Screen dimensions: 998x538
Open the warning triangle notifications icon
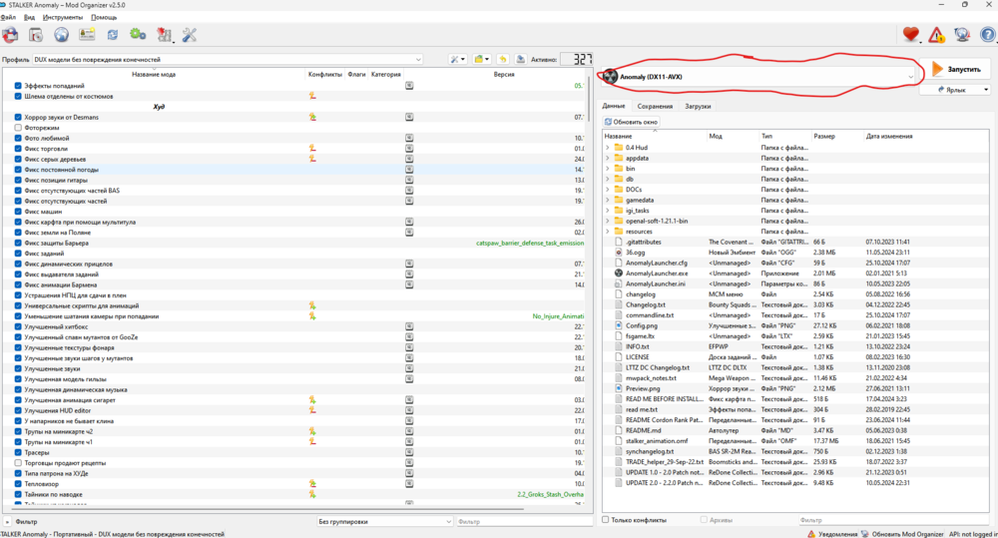936,35
